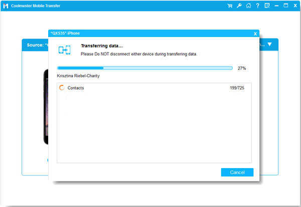Click the Coolmuster app logo
The image size is (301, 207).
coord(6,5)
